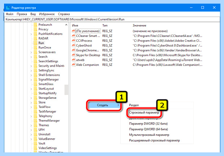Click the uTorrent Web value path text

(x=167, y=60)
